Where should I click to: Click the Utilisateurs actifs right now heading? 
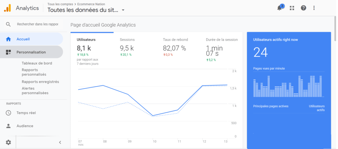(276, 40)
